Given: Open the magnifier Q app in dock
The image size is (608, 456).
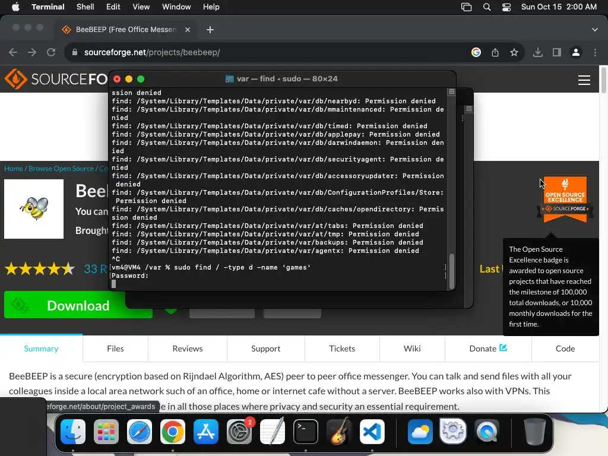Looking at the screenshot, I should 486,432.
